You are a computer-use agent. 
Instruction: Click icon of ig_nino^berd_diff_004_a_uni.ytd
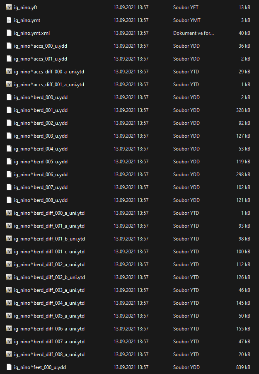coord(9,303)
